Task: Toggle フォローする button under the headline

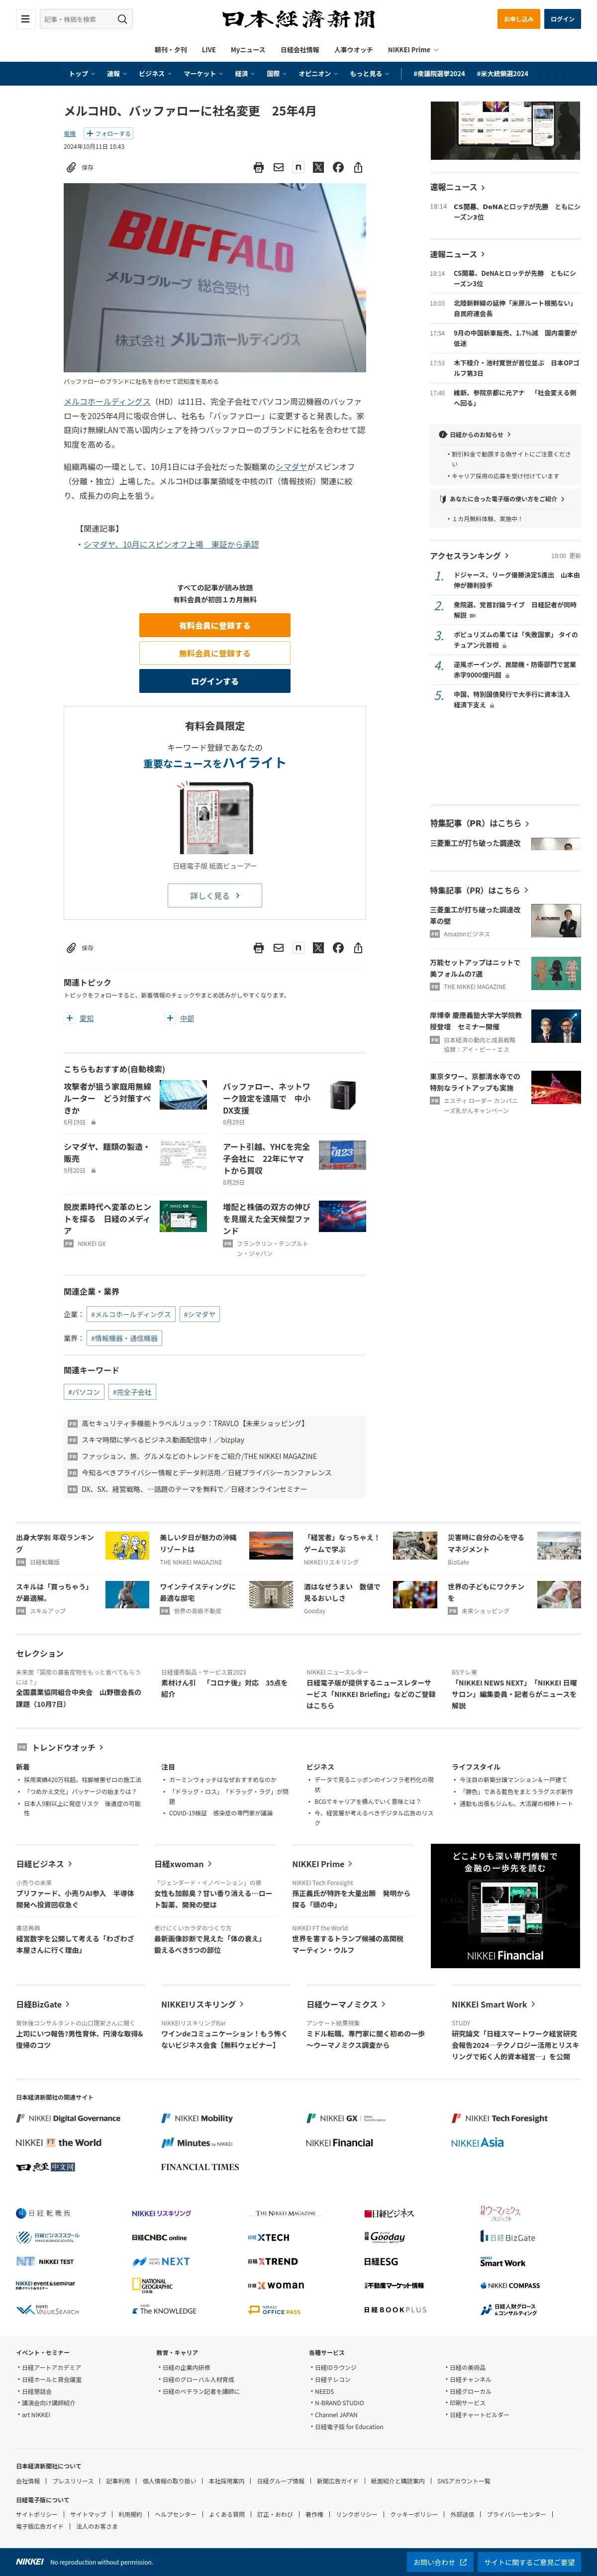Action: [108, 133]
